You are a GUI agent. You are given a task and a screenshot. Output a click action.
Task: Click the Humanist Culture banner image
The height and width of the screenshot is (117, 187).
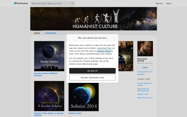pos(93,19)
